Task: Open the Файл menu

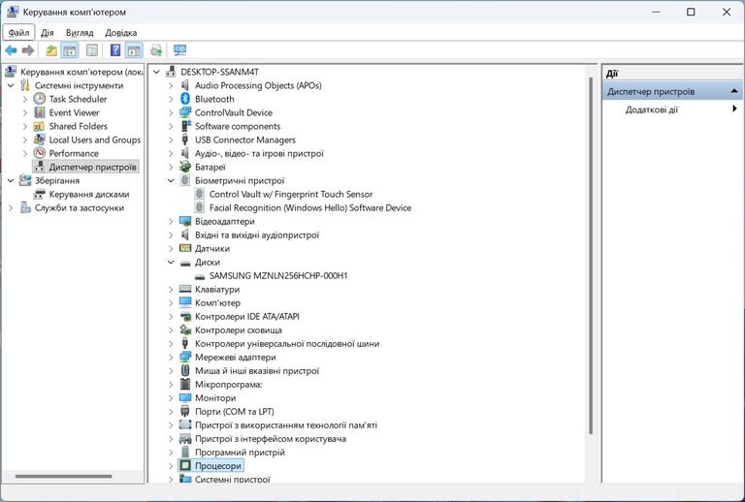Action: [x=19, y=32]
